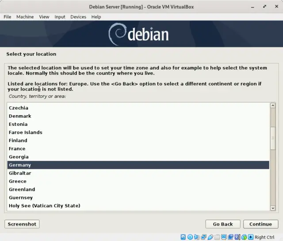Select Holy See (Vatican City State)

[x=138, y=206]
